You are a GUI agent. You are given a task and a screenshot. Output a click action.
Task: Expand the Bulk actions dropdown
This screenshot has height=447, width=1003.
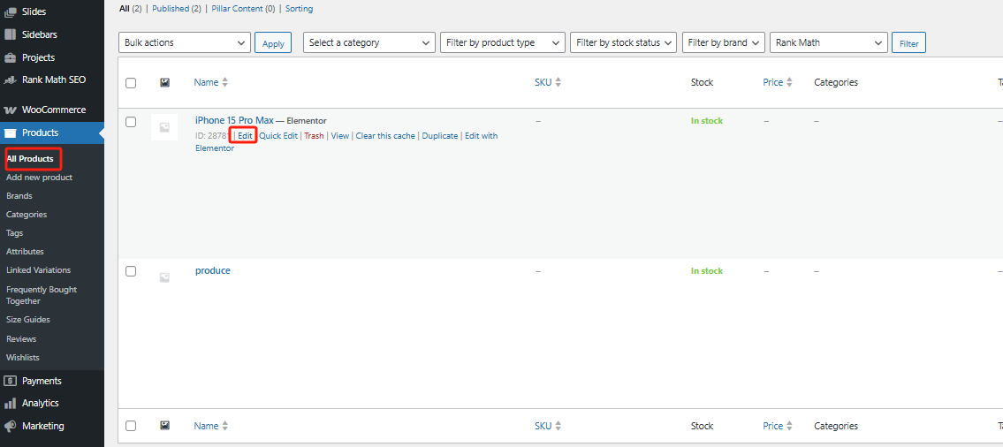[x=185, y=42]
